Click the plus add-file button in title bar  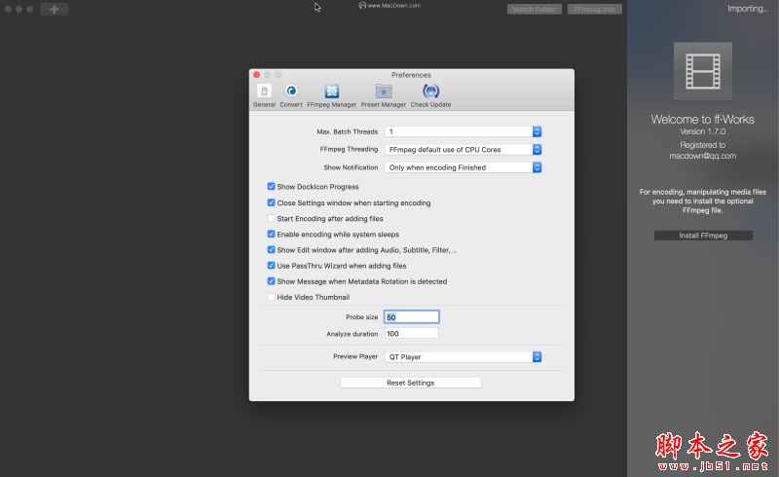click(x=55, y=9)
